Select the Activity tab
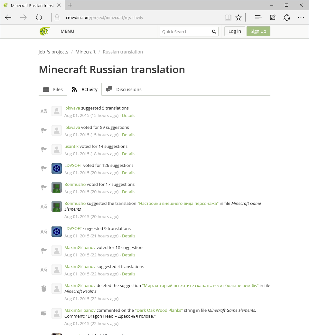Screen dimensions: 309x335 84,89
